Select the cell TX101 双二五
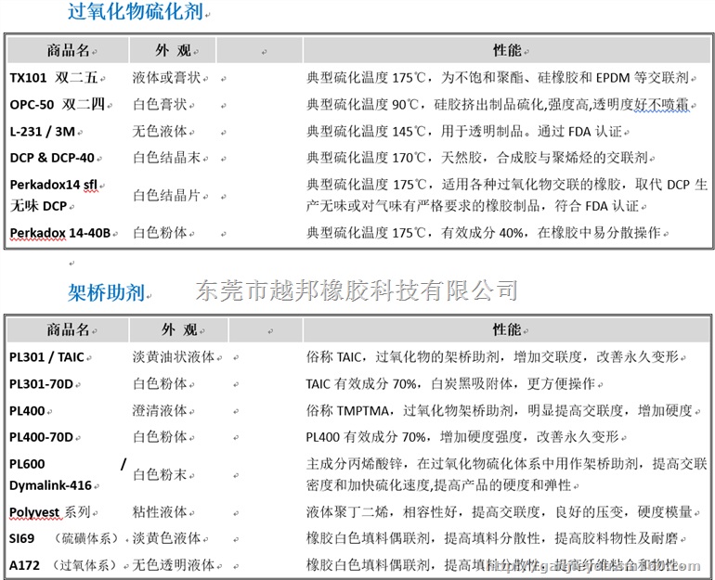Screen dimensions: 715x580 [x=54, y=78]
